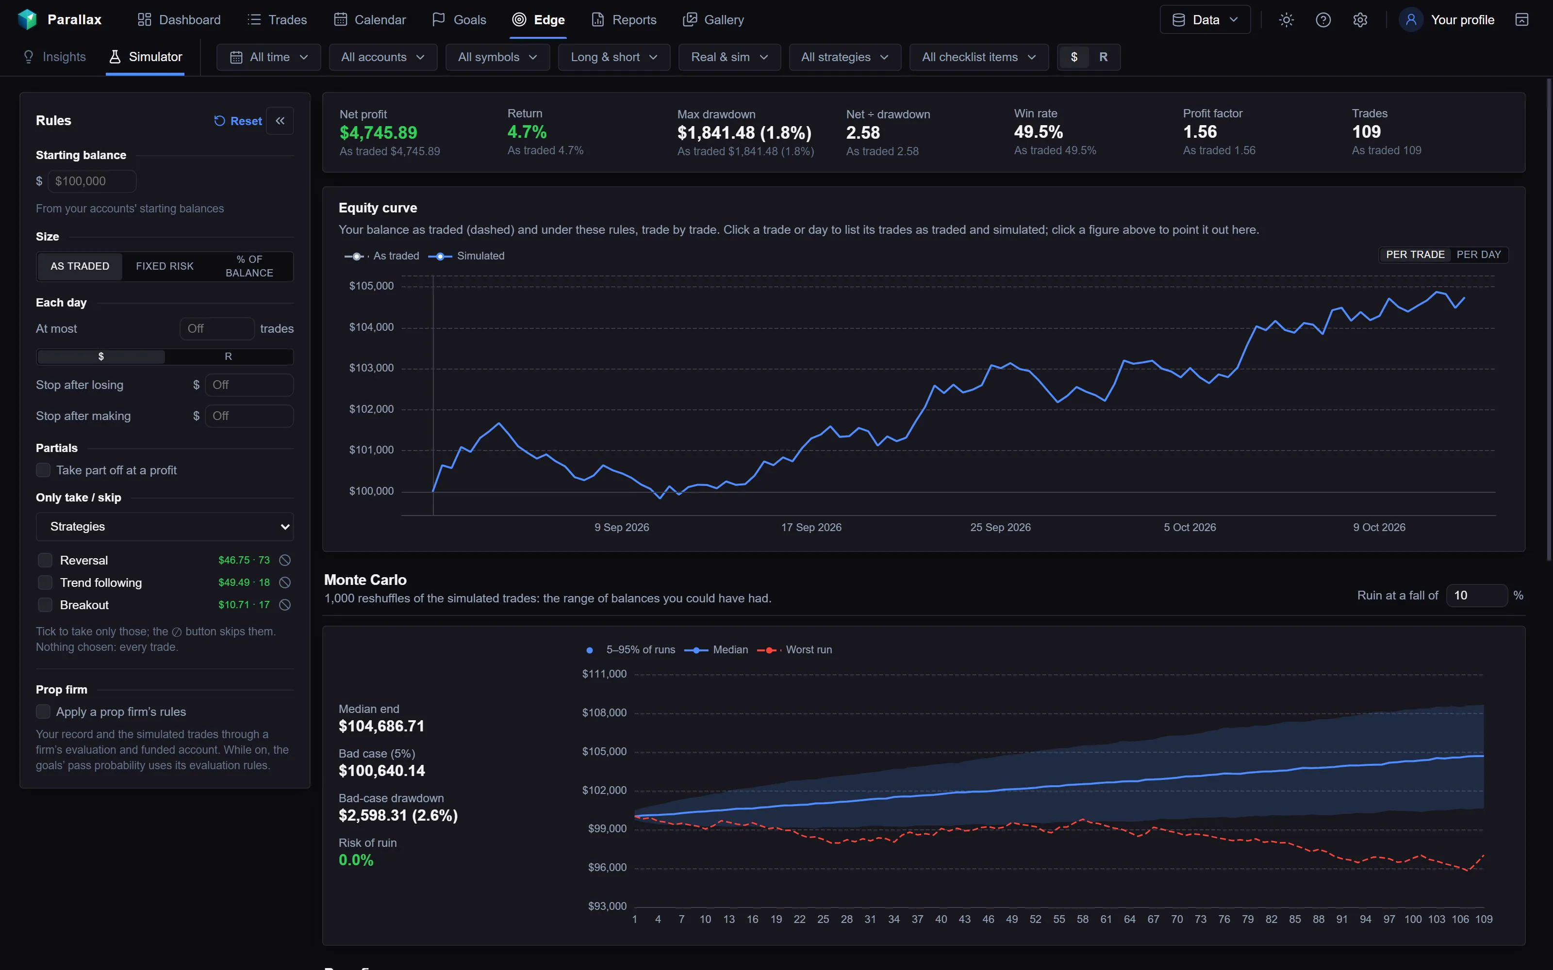This screenshot has height=970, width=1553.
Task: Switch to the Insights tab
Action: coord(54,57)
